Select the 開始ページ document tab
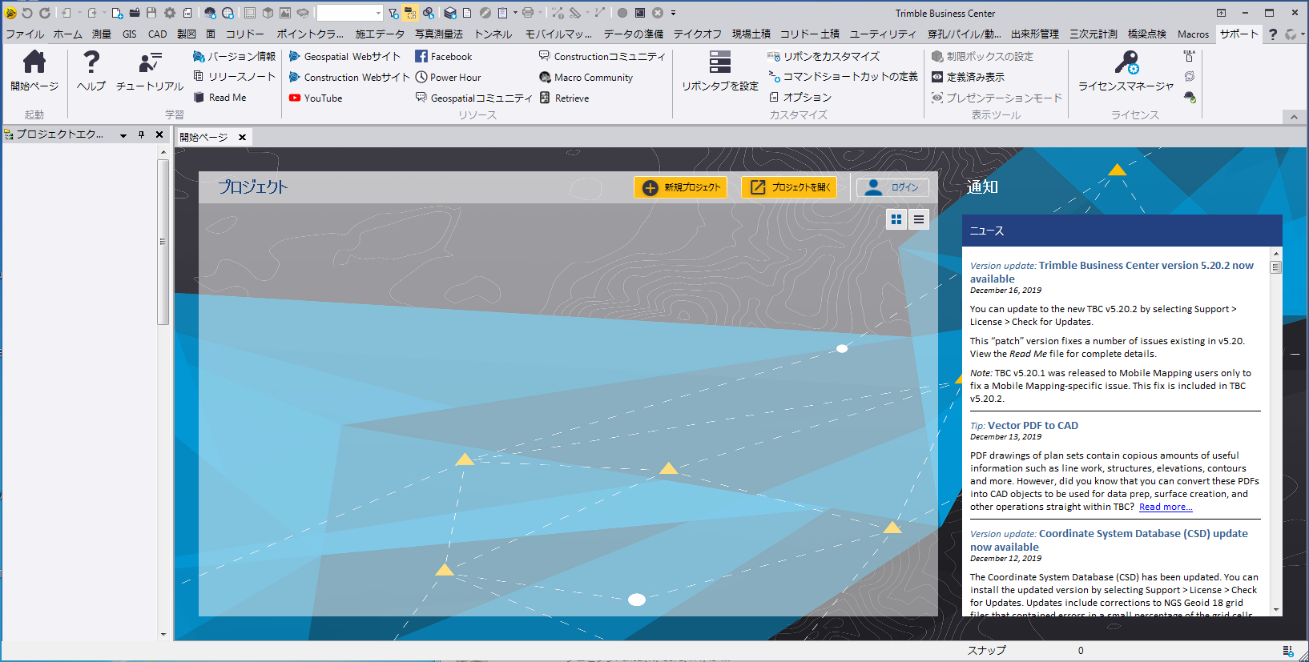 pyautogui.click(x=203, y=137)
